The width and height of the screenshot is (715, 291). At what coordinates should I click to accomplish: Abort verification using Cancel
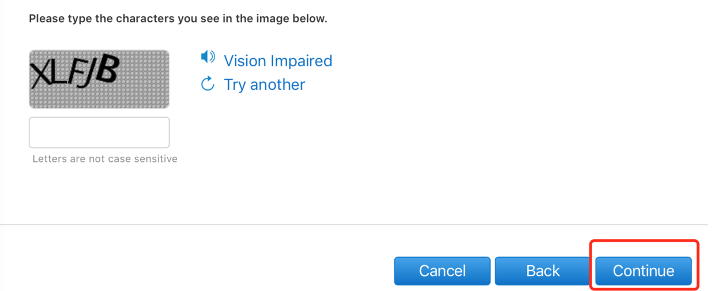[x=442, y=271]
